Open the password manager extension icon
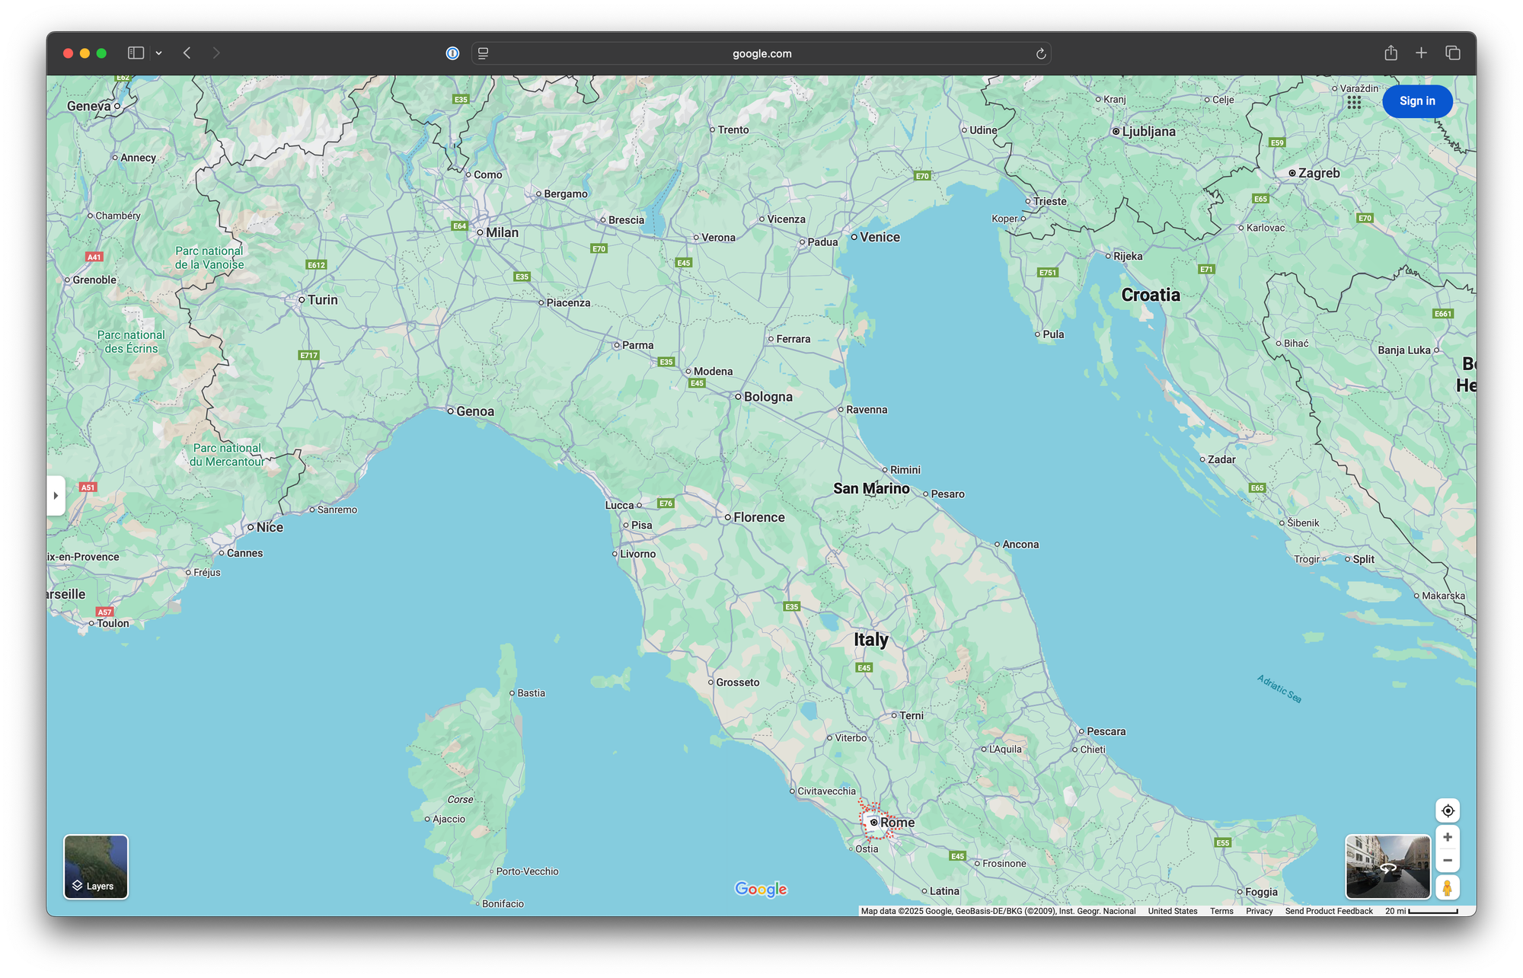Viewport: 1523px width, 978px height. (x=452, y=53)
